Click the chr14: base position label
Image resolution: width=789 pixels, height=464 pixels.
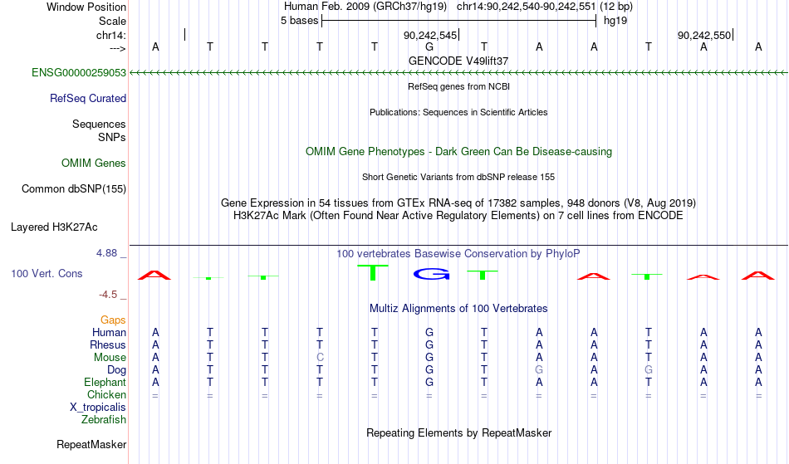tap(111, 35)
